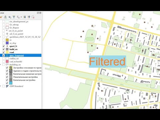Select Капитальная нежилая застройка legend entry
Viewport: 160px width, 120px height.
point(27,74)
